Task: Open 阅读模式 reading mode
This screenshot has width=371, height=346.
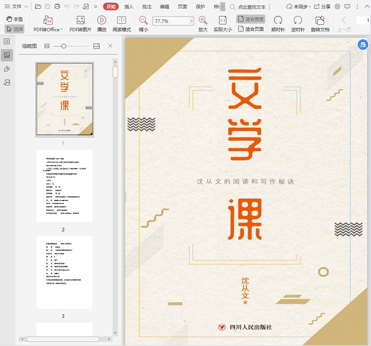Action: pos(121,21)
